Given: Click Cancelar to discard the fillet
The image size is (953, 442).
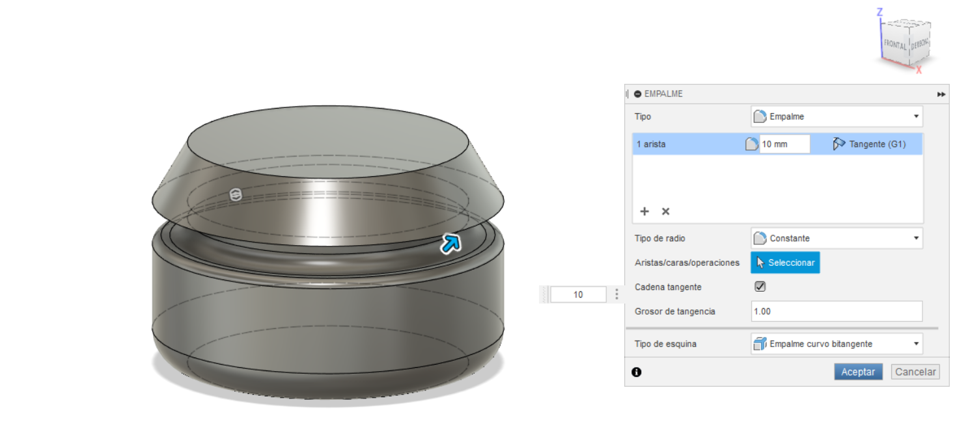Looking at the screenshot, I should point(915,372).
